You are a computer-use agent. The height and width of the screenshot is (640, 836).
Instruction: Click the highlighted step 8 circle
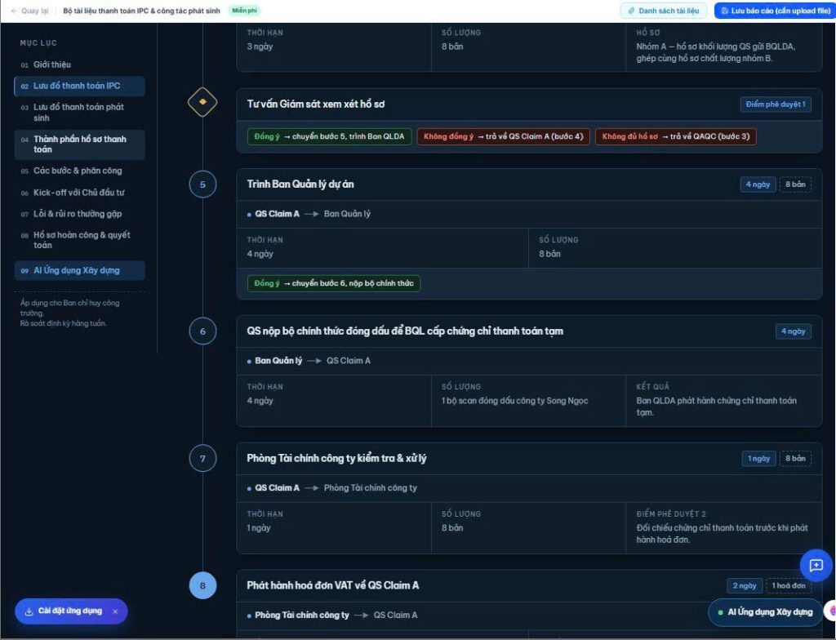[x=202, y=585]
